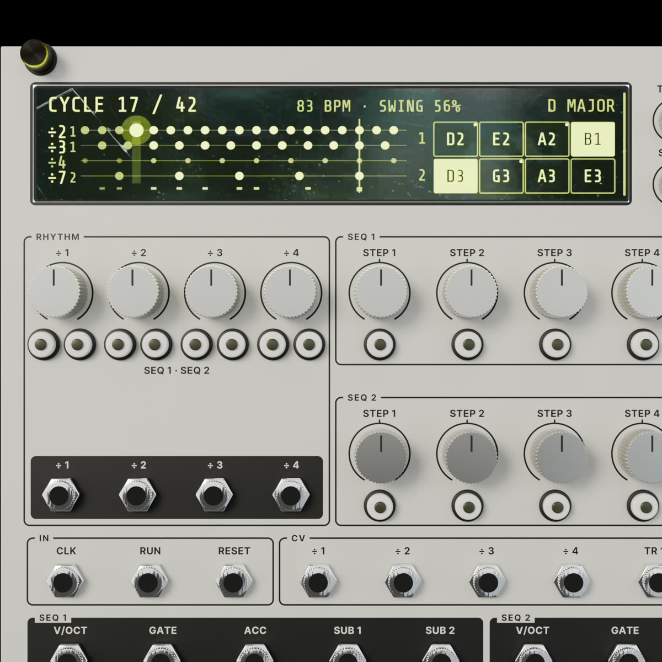Click the ACC label in SEQ 1
Image resolution: width=662 pixels, height=662 pixels.
(x=255, y=630)
